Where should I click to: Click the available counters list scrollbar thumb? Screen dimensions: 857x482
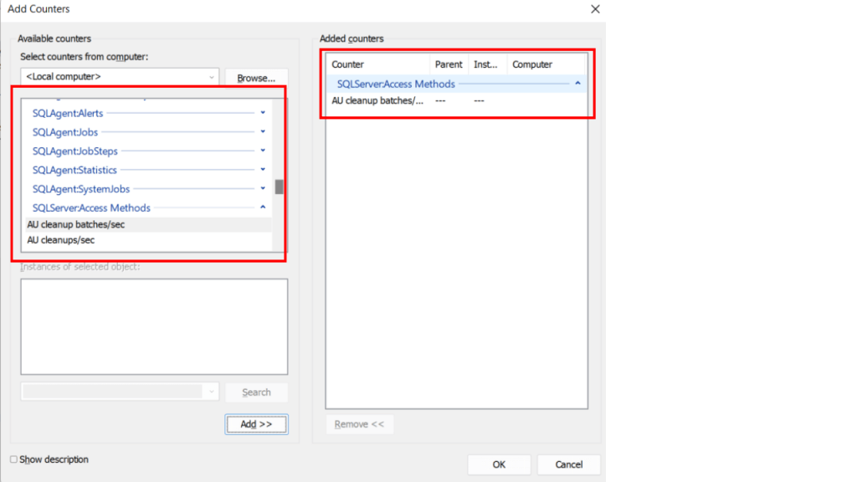pyautogui.click(x=280, y=187)
